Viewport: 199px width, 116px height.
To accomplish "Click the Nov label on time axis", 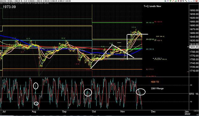I will pos(123,112).
